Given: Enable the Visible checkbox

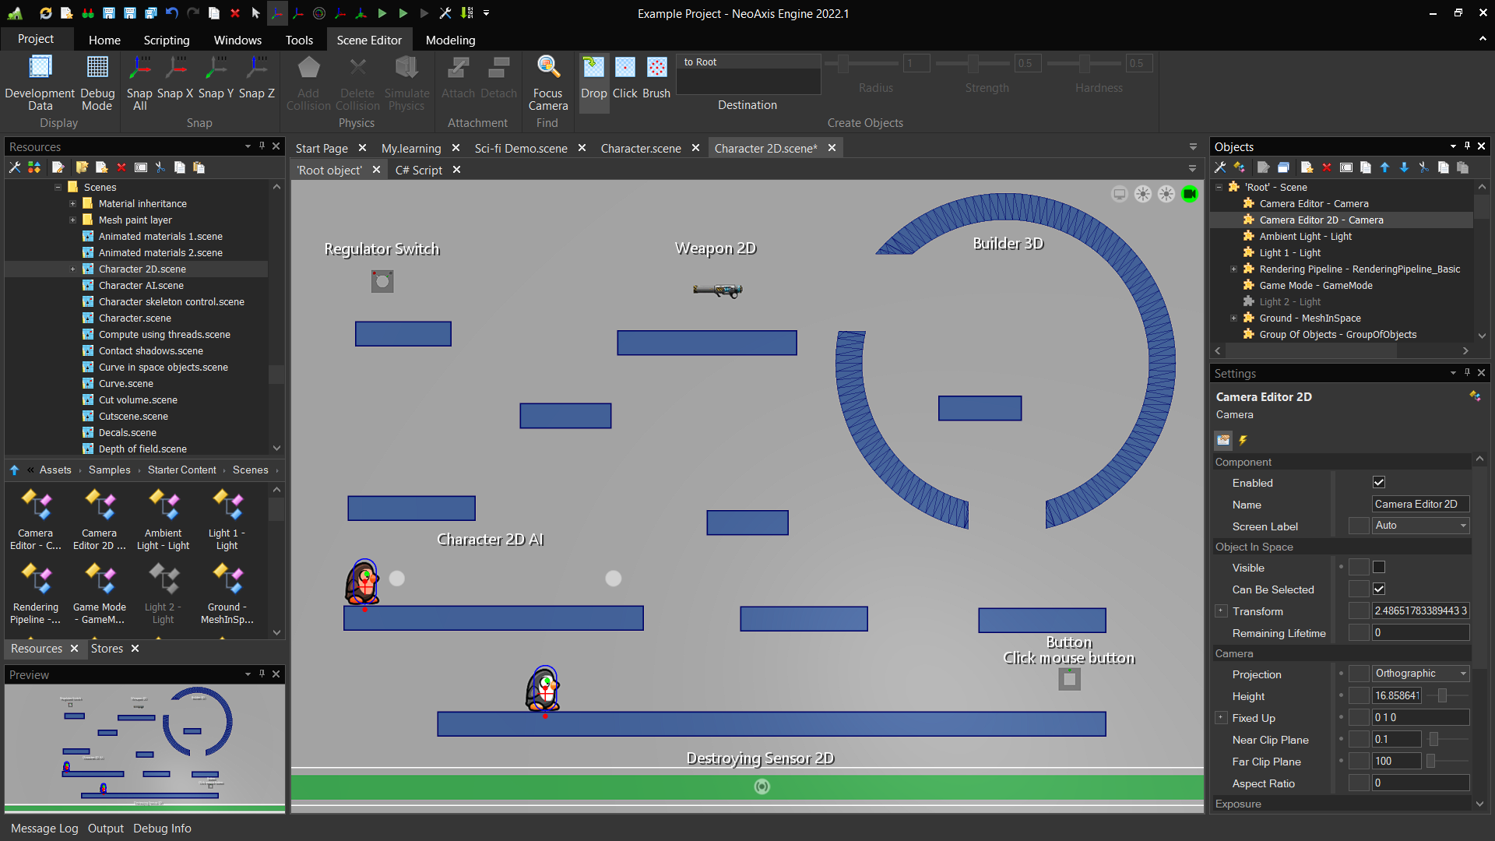Looking at the screenshot, I should (1379, 568).
